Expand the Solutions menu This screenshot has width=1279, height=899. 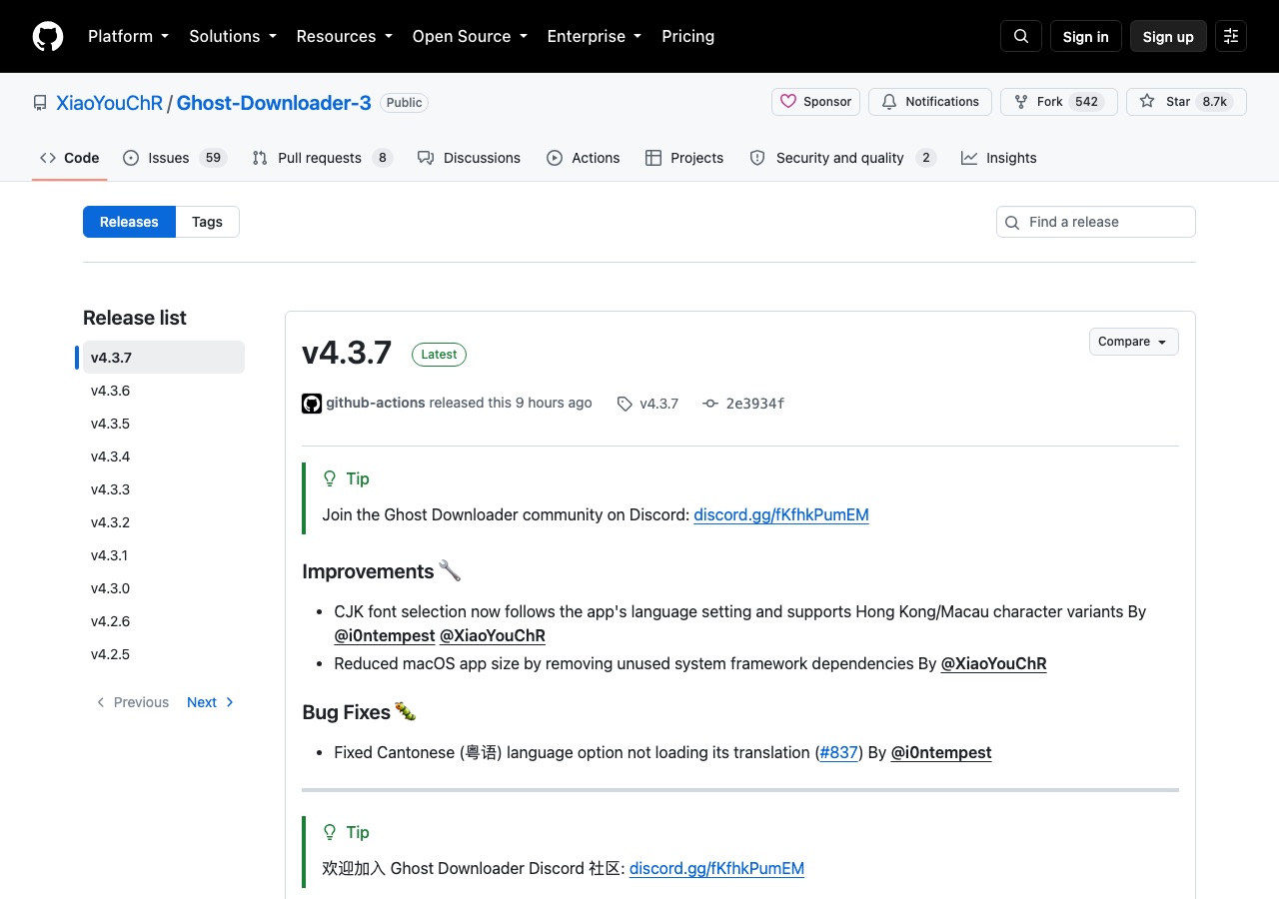233,36
